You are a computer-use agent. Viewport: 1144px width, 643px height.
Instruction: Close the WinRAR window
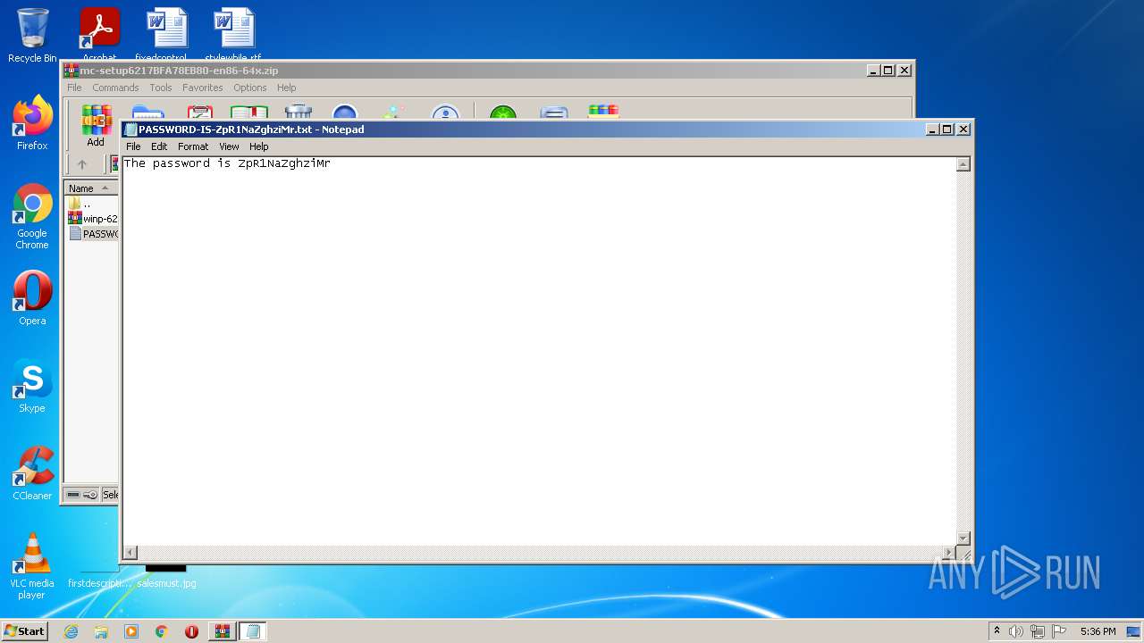(904, 71)
